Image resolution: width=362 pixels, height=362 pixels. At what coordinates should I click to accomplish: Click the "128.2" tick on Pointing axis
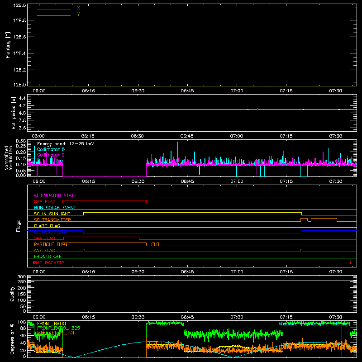point(19,70)
